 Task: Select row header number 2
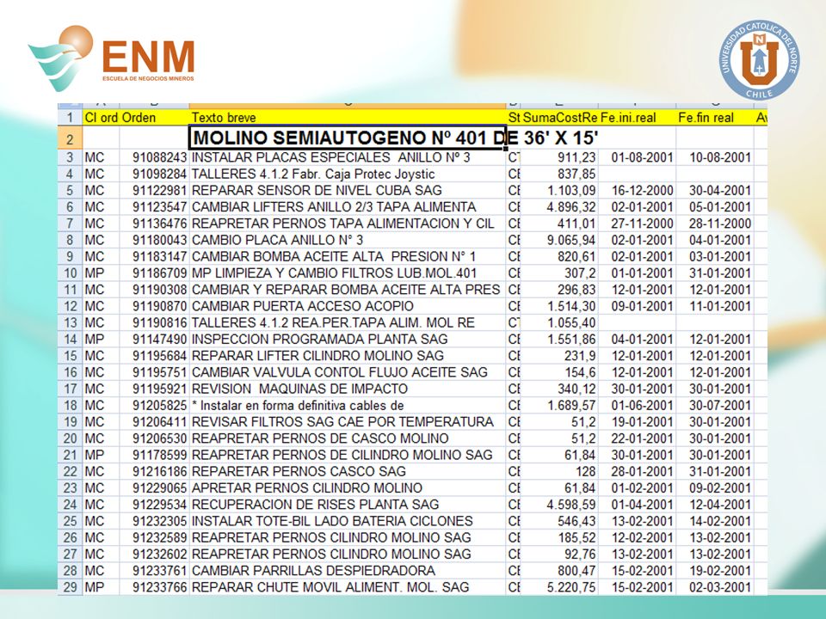pyautogui.click(x=70, y=139)
